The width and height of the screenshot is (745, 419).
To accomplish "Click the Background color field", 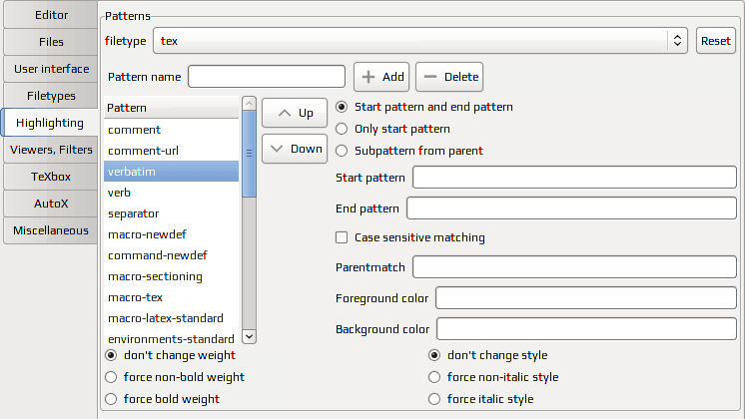I will coord(586,329).
